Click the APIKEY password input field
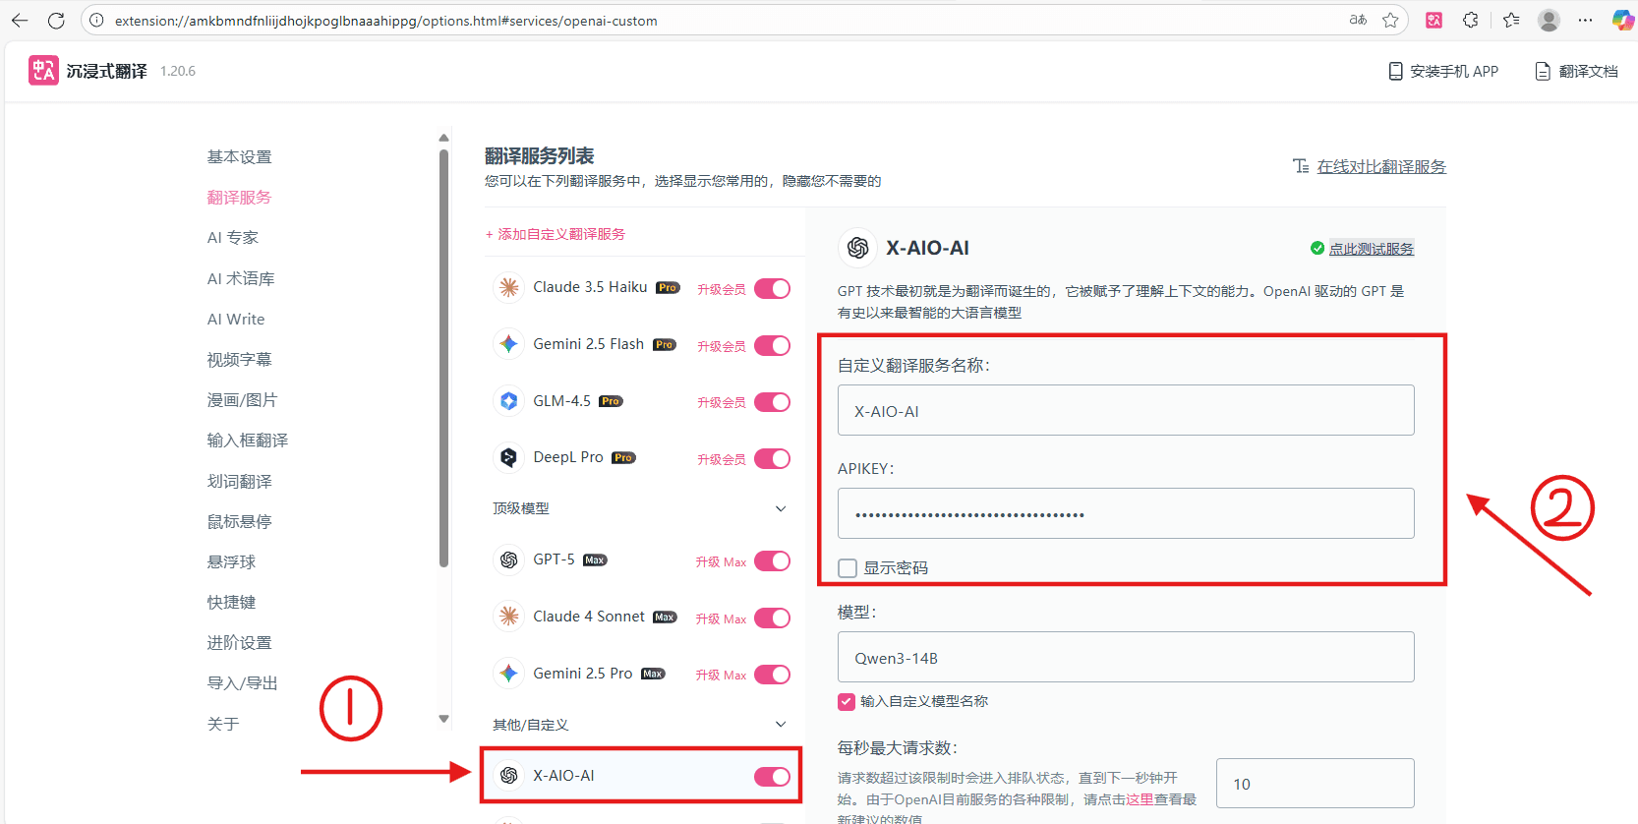 [1125, 514]
